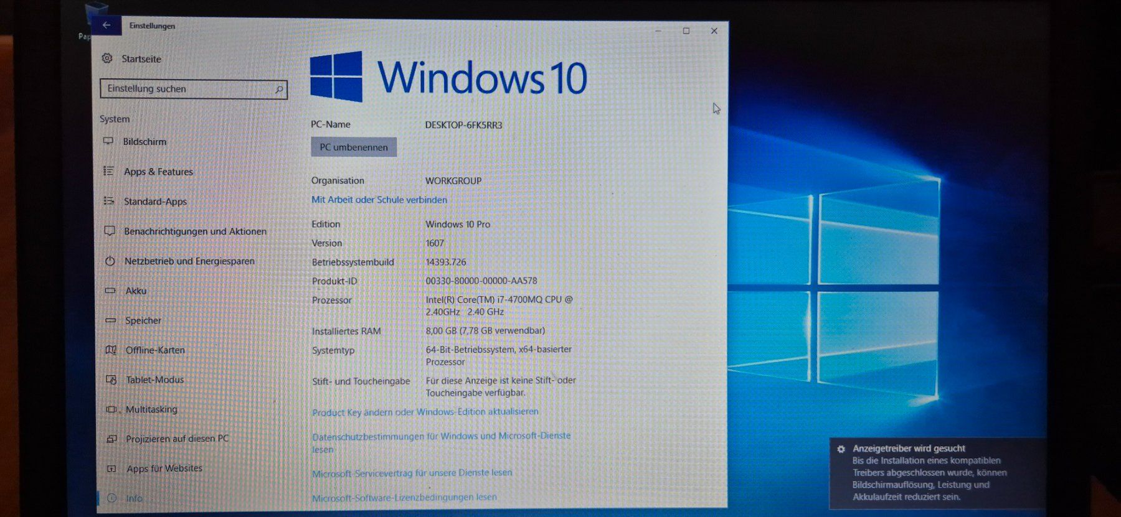This screenshot has width=1121, height=517.
Task: Click the back arrow in Einstellungen
Action: [x=106, y=25]
